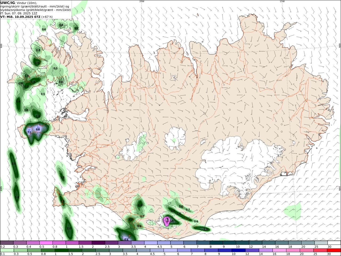Pick the dark plum swatch between 2 and 2.5
This screenshot has width=341, height=256.
98,243
